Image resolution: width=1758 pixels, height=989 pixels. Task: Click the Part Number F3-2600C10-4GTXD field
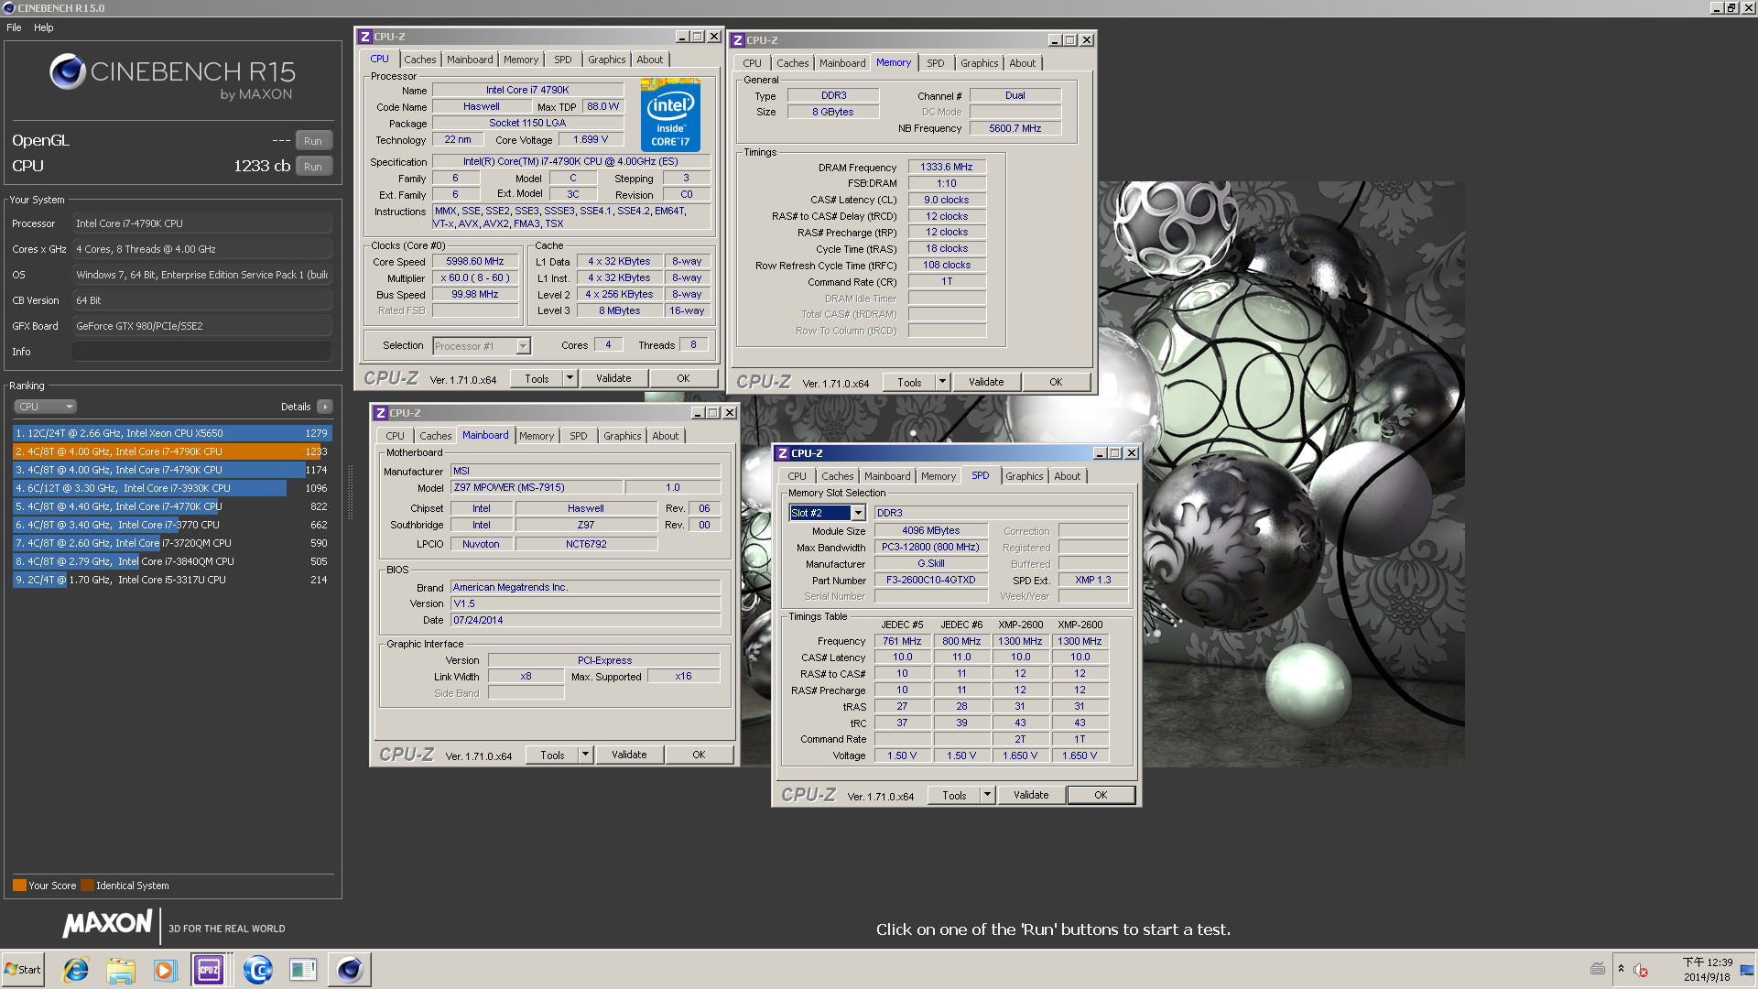point(930,580)
